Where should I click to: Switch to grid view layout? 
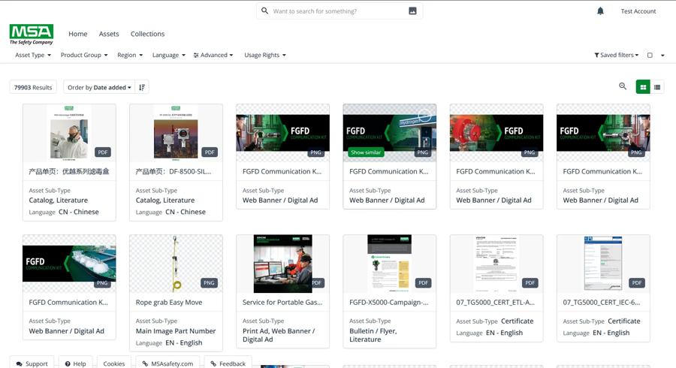(x=643, y=87)
